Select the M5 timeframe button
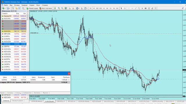 tap(94, 8)
